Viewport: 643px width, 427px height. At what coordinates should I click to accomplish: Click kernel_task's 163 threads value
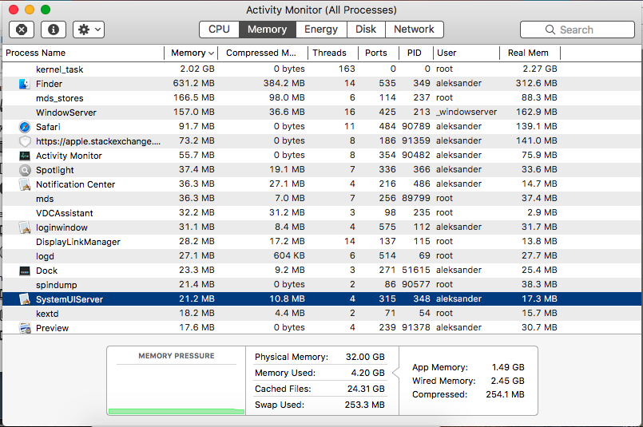click(347, 69)
